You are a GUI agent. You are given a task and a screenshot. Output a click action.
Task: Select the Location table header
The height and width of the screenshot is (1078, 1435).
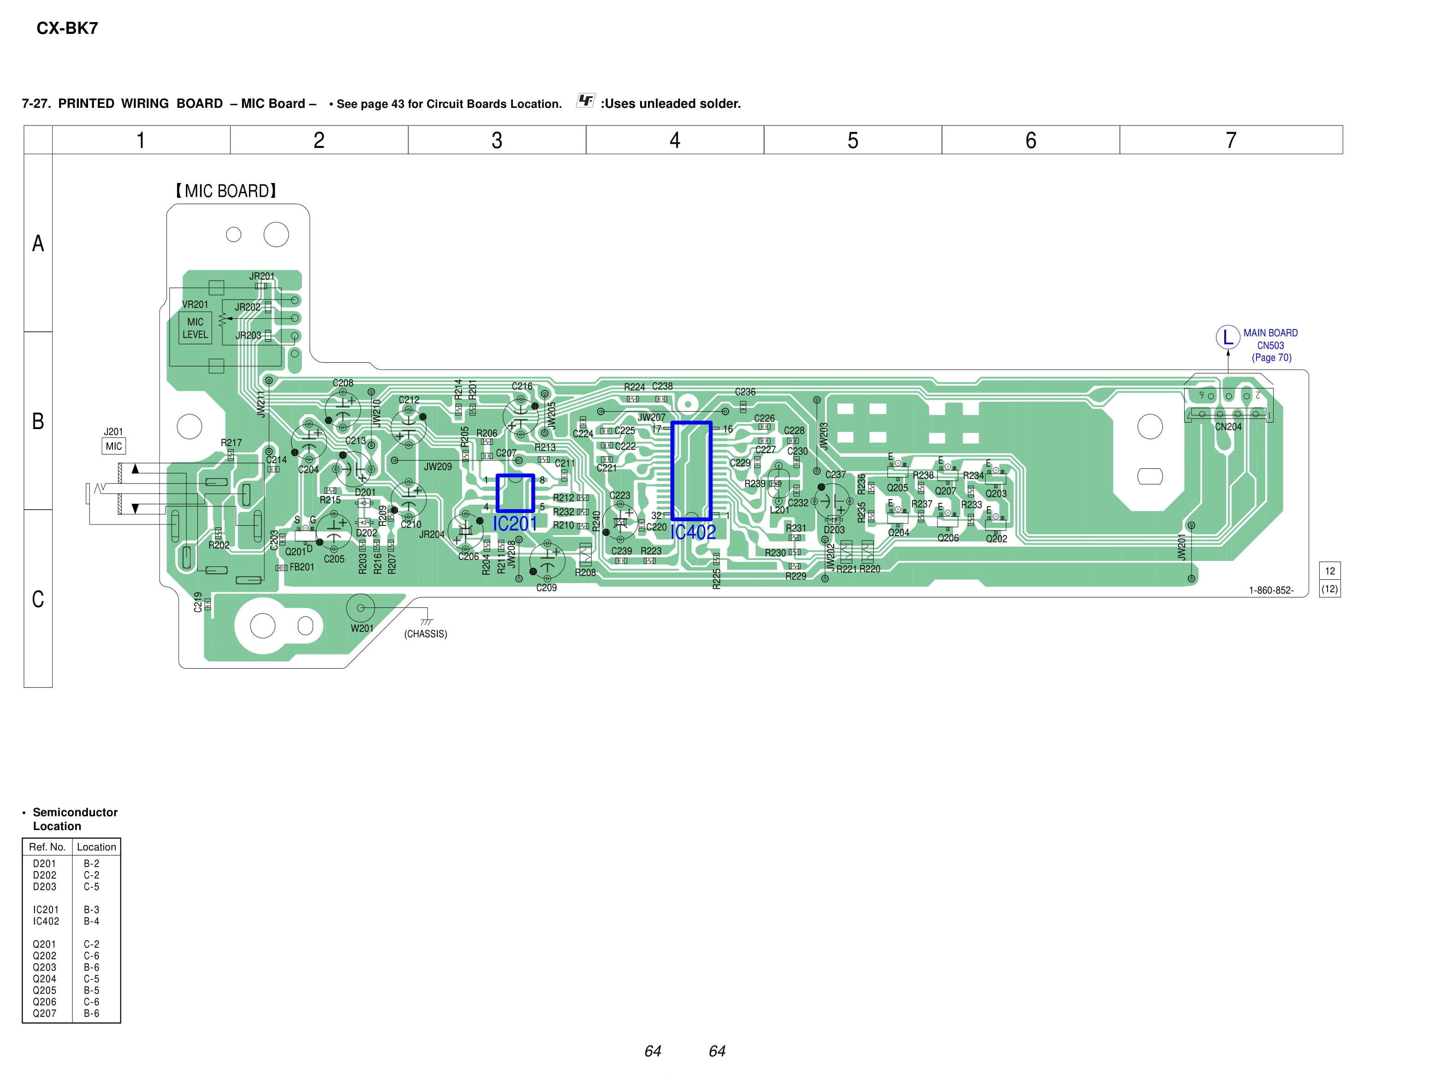click(97, 847)
